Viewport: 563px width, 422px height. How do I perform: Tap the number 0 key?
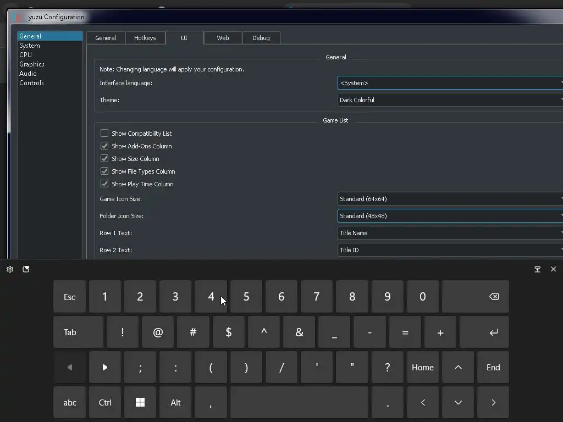423,296
